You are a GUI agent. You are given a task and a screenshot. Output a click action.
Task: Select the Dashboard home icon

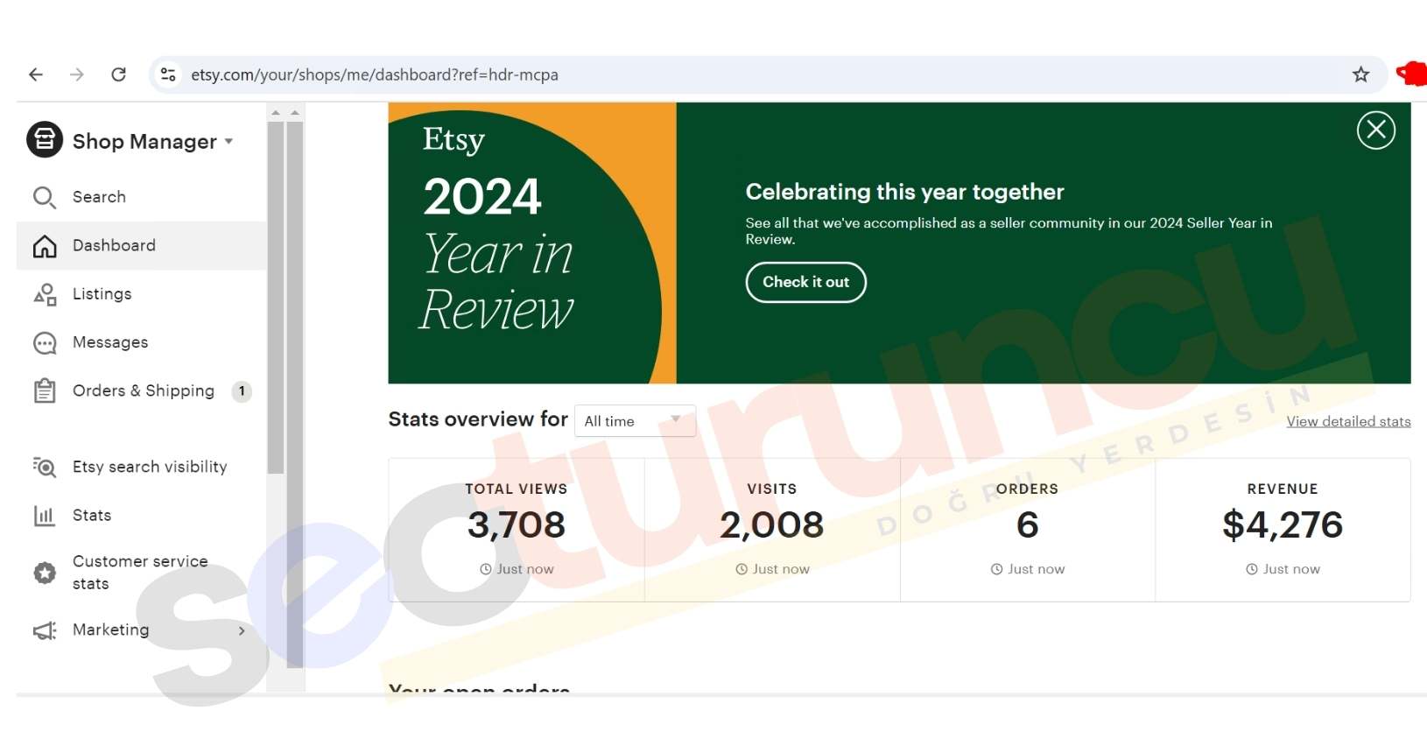coord(45,246)
